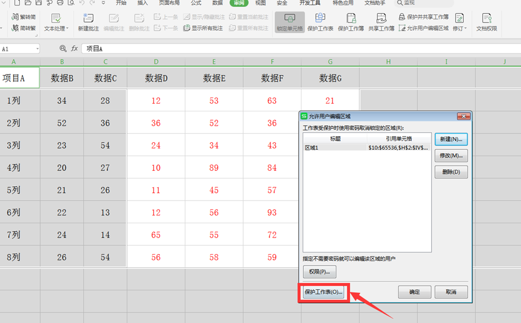
Task: Click the 权限(P)... button
Action: (x=319, y=272)
